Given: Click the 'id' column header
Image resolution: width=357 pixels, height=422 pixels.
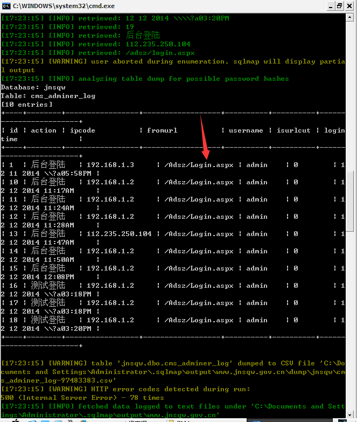Looking at the screenshot, I should [x=13, y=130].
